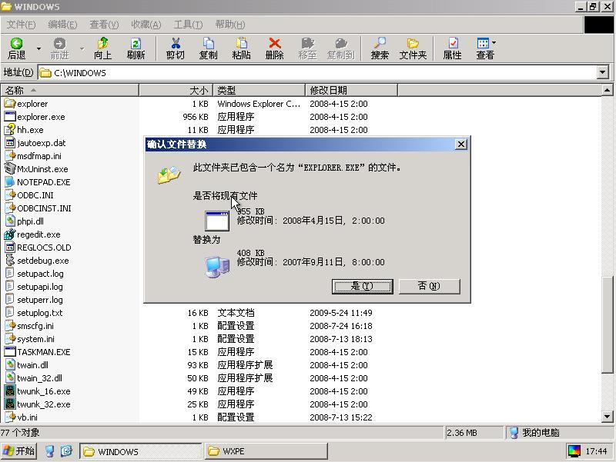Image resolution: width=616 pixels, height=462 pixels.
Task: Open the 帮助(H) menu
Action: pos(230,25)
